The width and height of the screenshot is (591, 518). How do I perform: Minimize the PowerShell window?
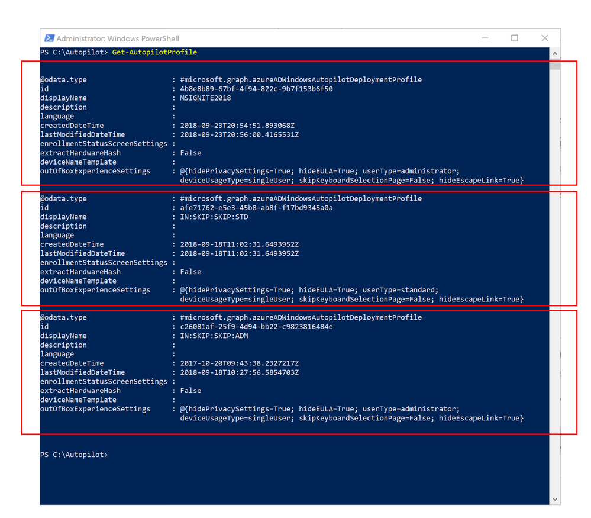pos(485,38)
